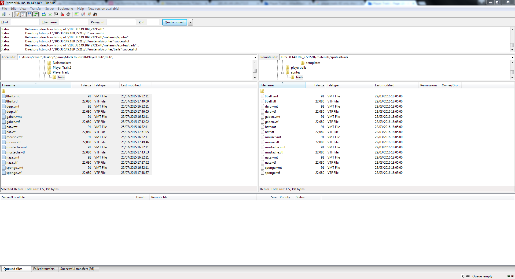This screenshot has width=515, height=279.
Task: Select the remote playertrails folder
Action: pos(299,68)
